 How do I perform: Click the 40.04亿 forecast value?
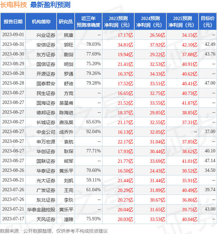click(x=190, y=220)
